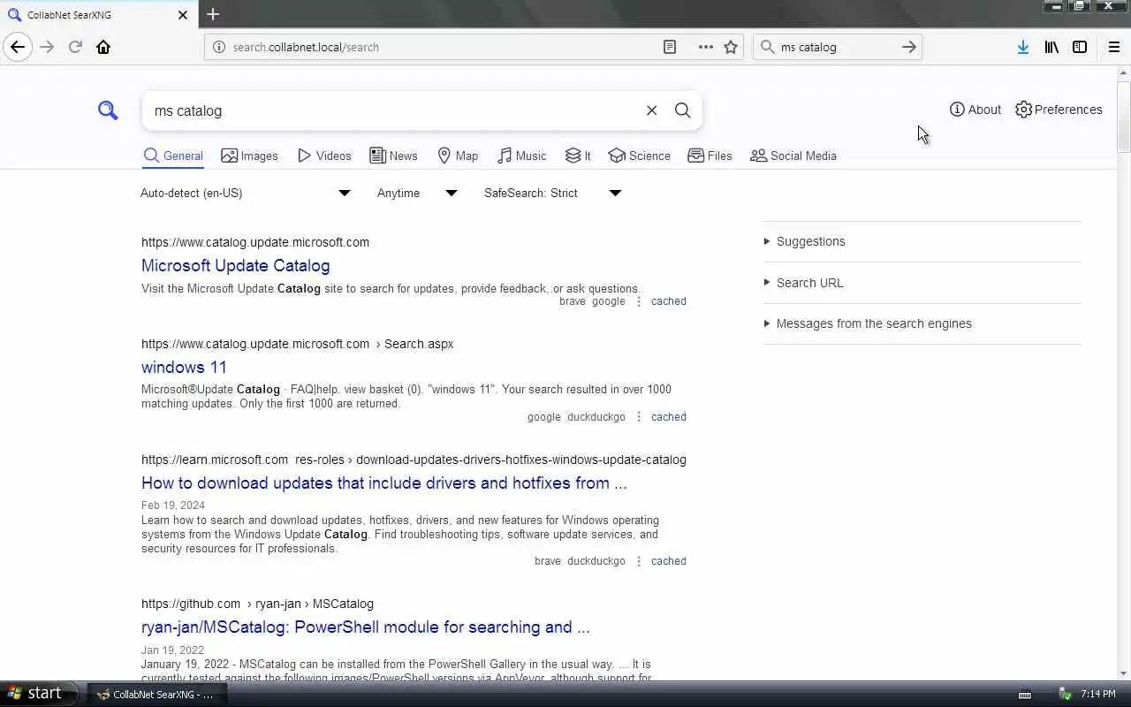1131x707 pixels.
Task: Click into the ms catalog search field
Action: point(393,110)
